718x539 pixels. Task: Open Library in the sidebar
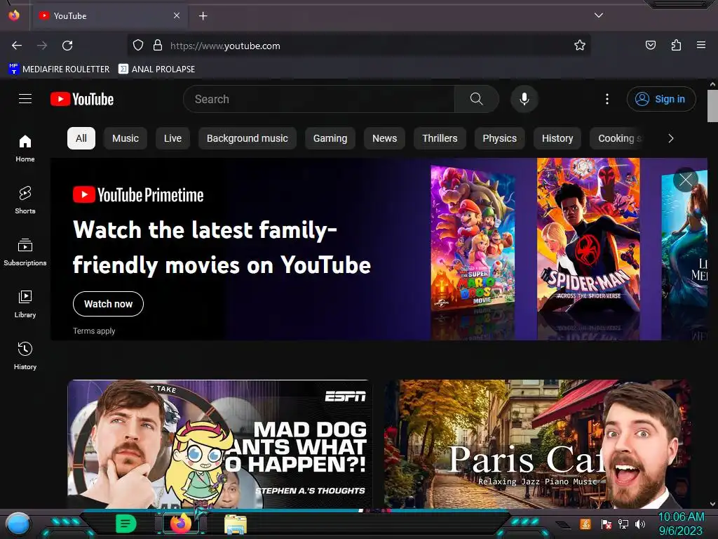pyautogui.click(x=25, y=305)
